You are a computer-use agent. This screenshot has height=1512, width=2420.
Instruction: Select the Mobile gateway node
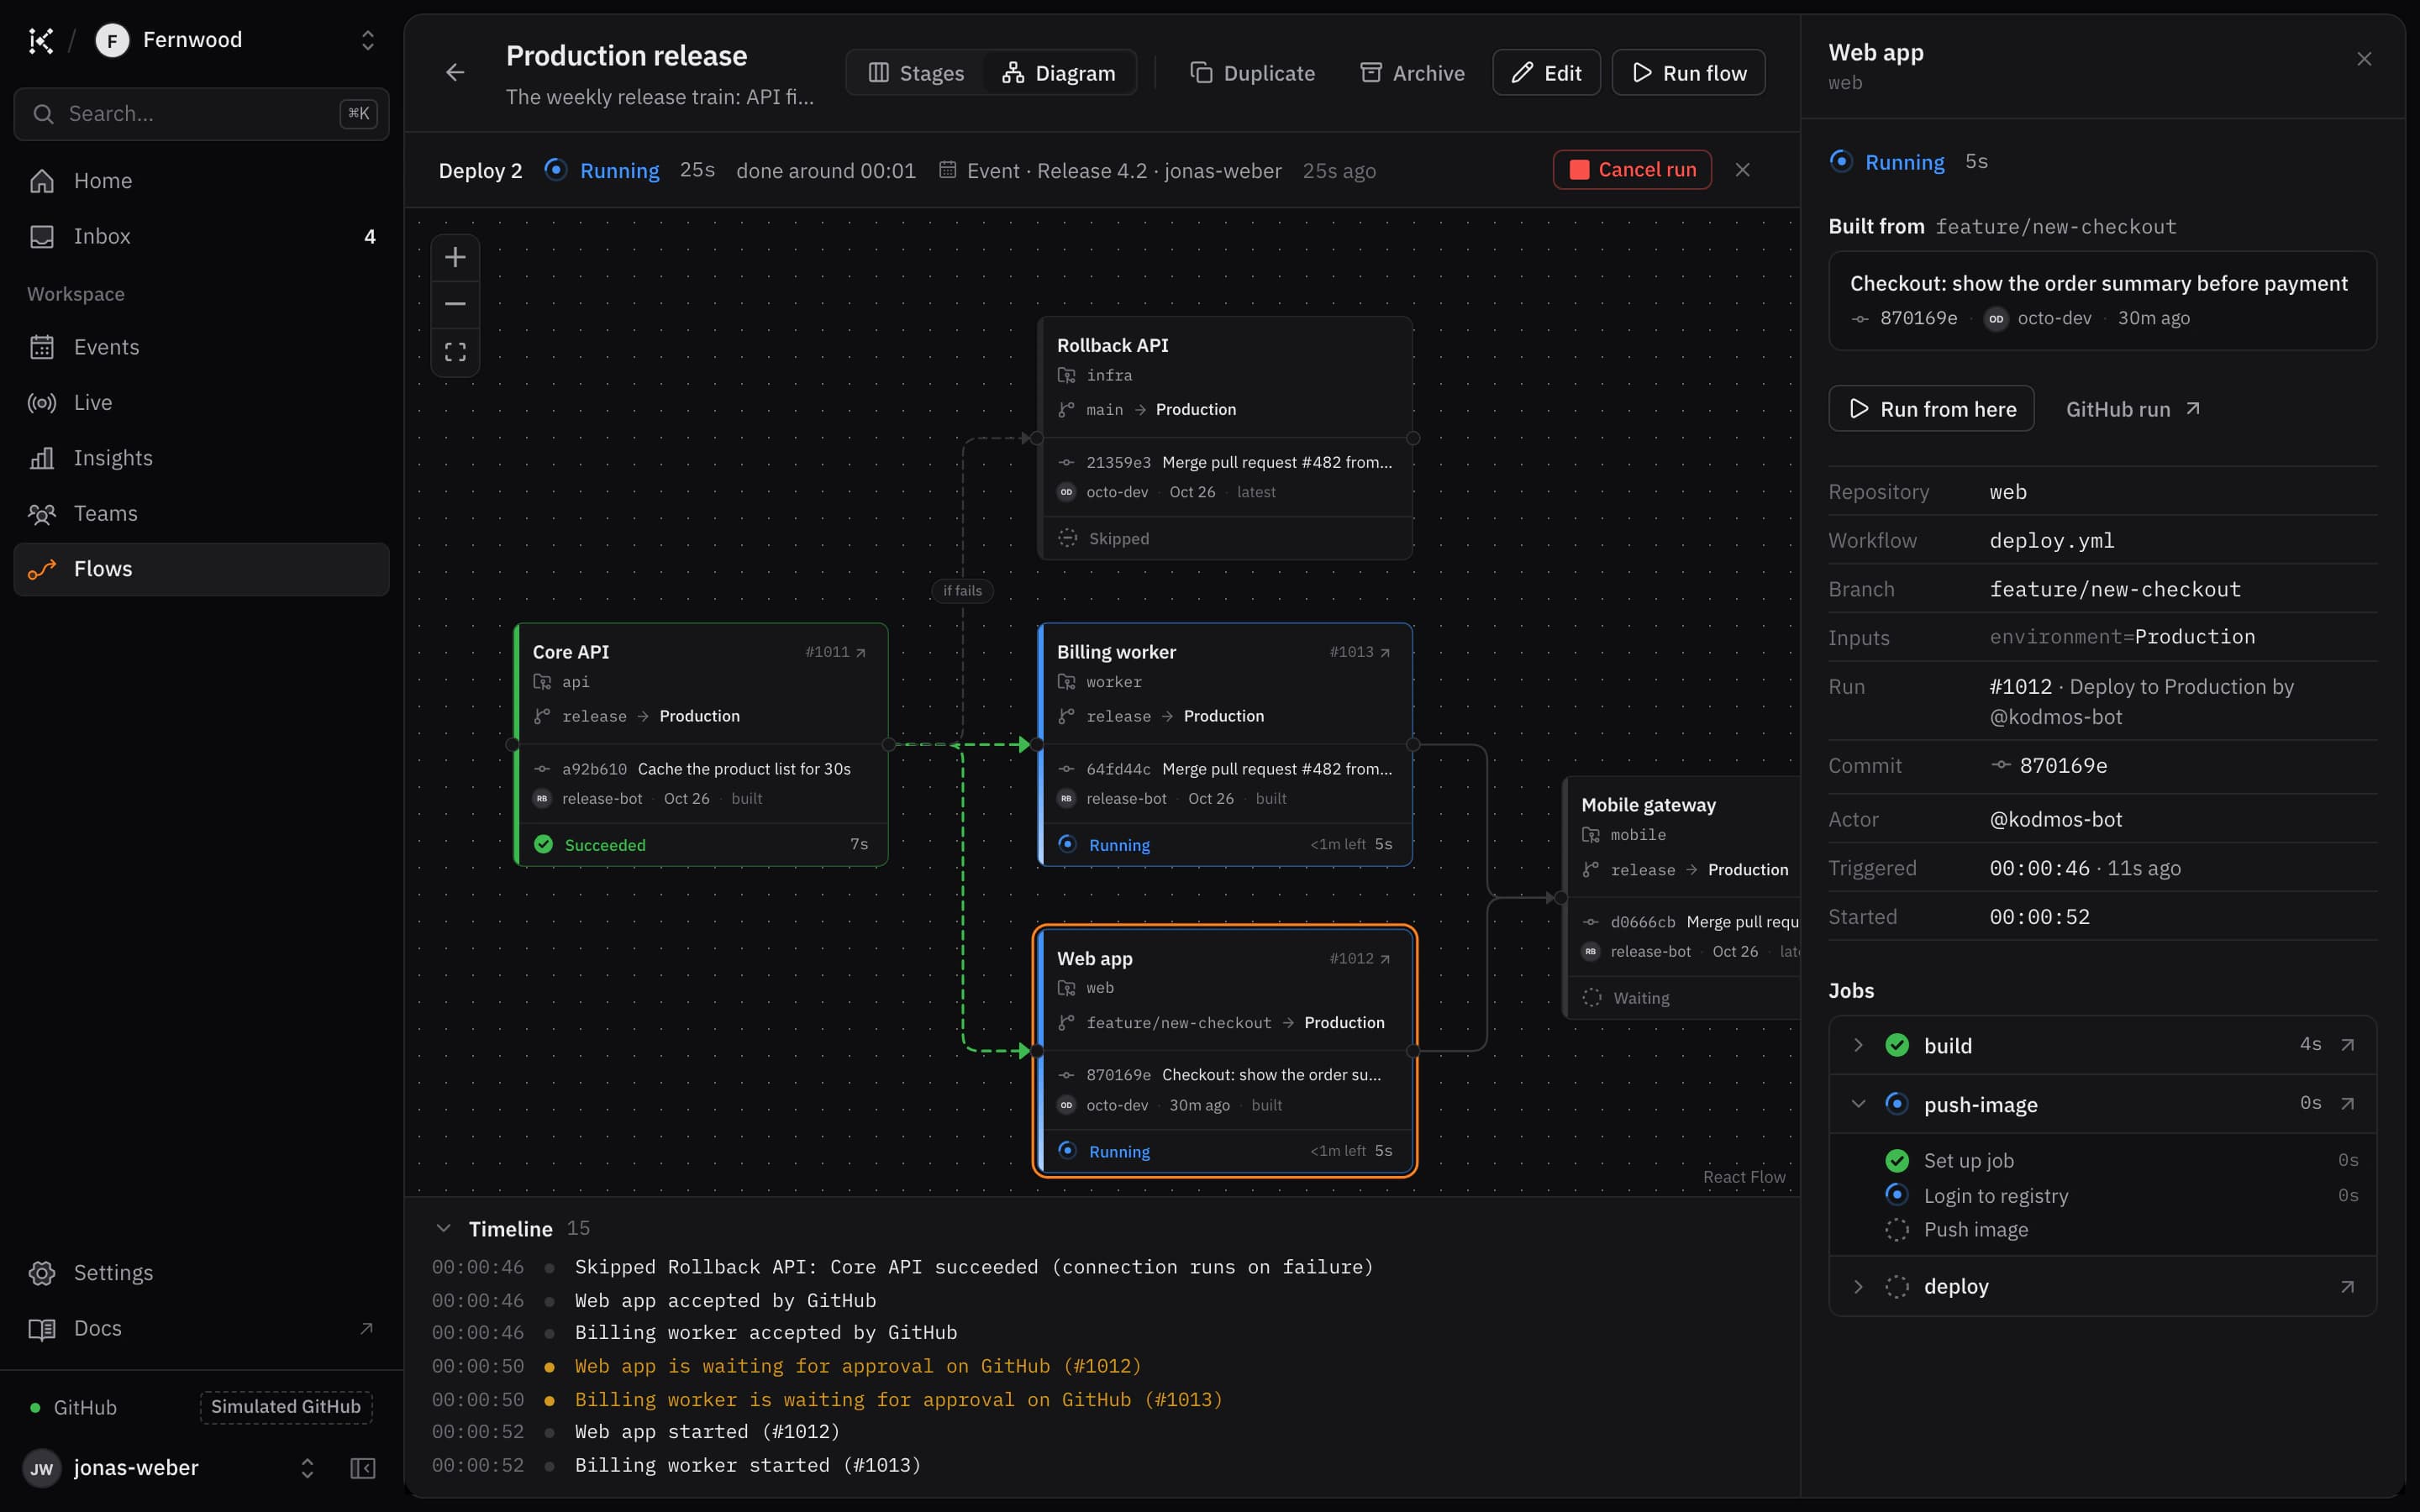[1682, 898]
